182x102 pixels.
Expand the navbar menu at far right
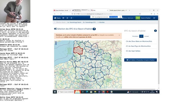pyautogui.click(x=155, y=18)
